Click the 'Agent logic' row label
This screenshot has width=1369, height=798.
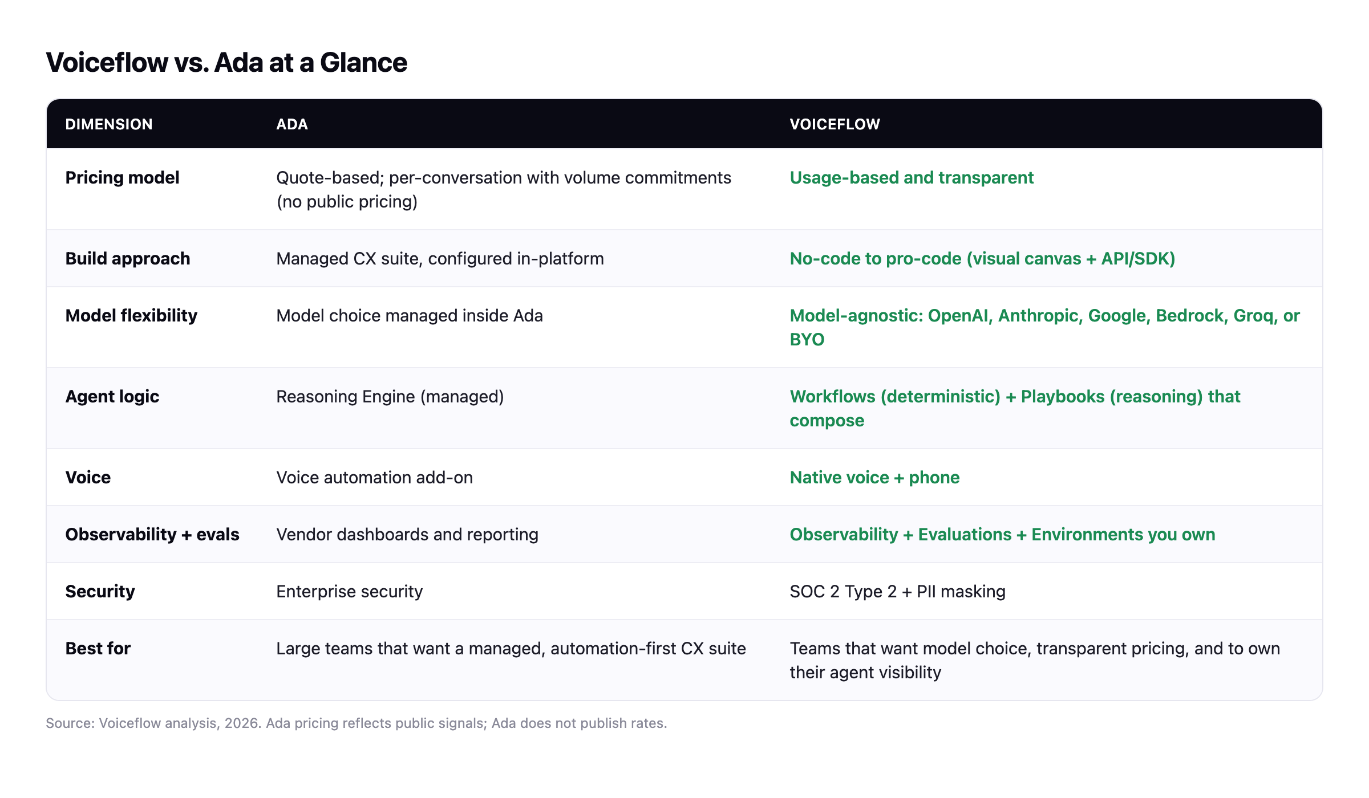coord(112,397)
